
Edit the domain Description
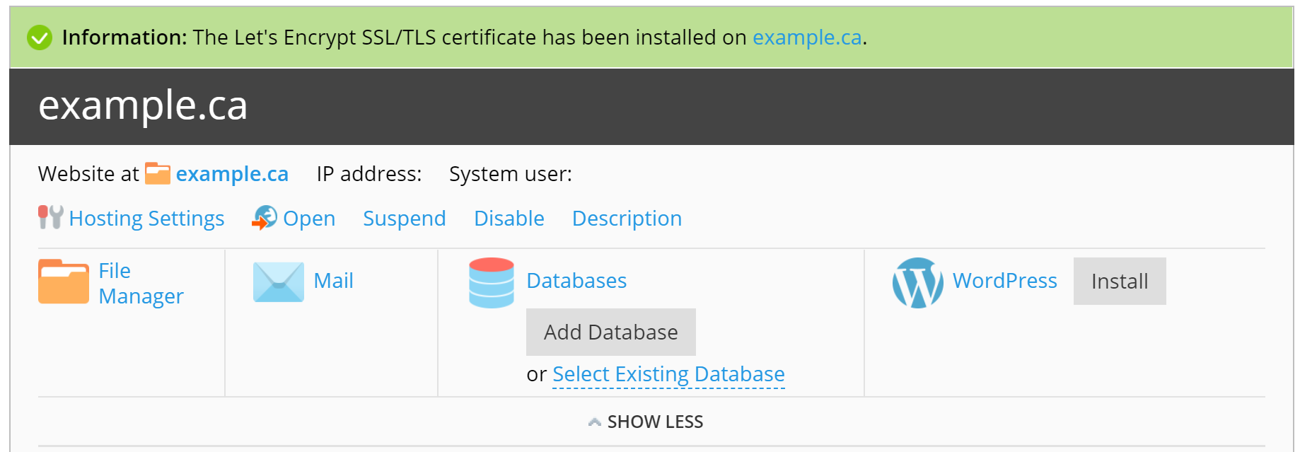pyautogui.click(x=627, y=219)
